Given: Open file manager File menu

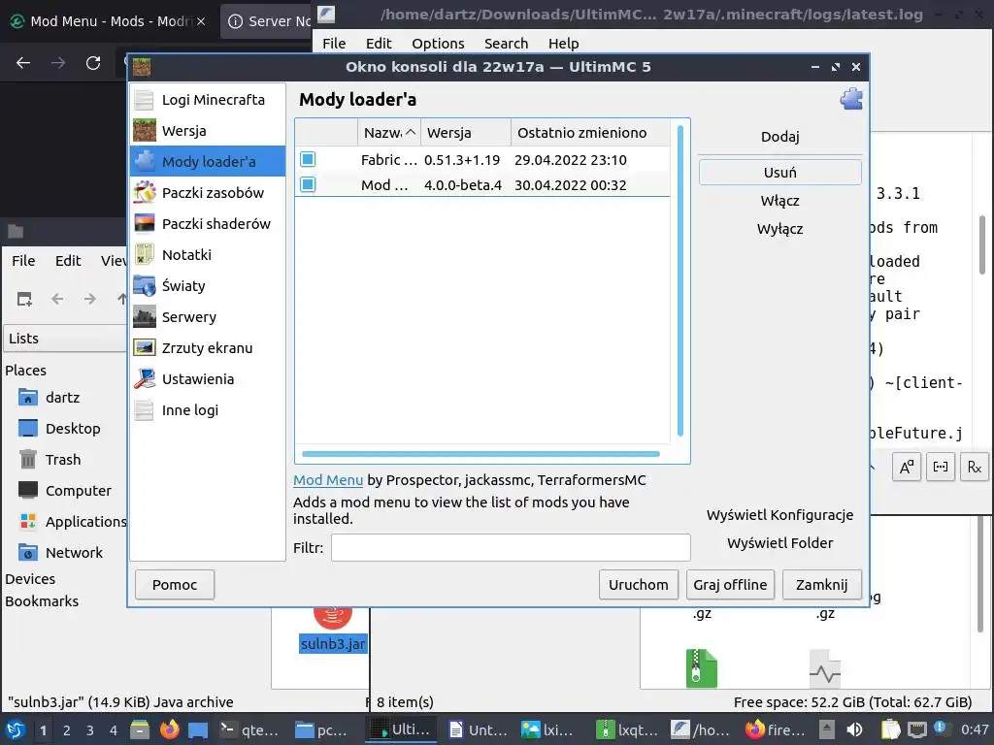Looking at the screenshot, I should click(23, 260).
